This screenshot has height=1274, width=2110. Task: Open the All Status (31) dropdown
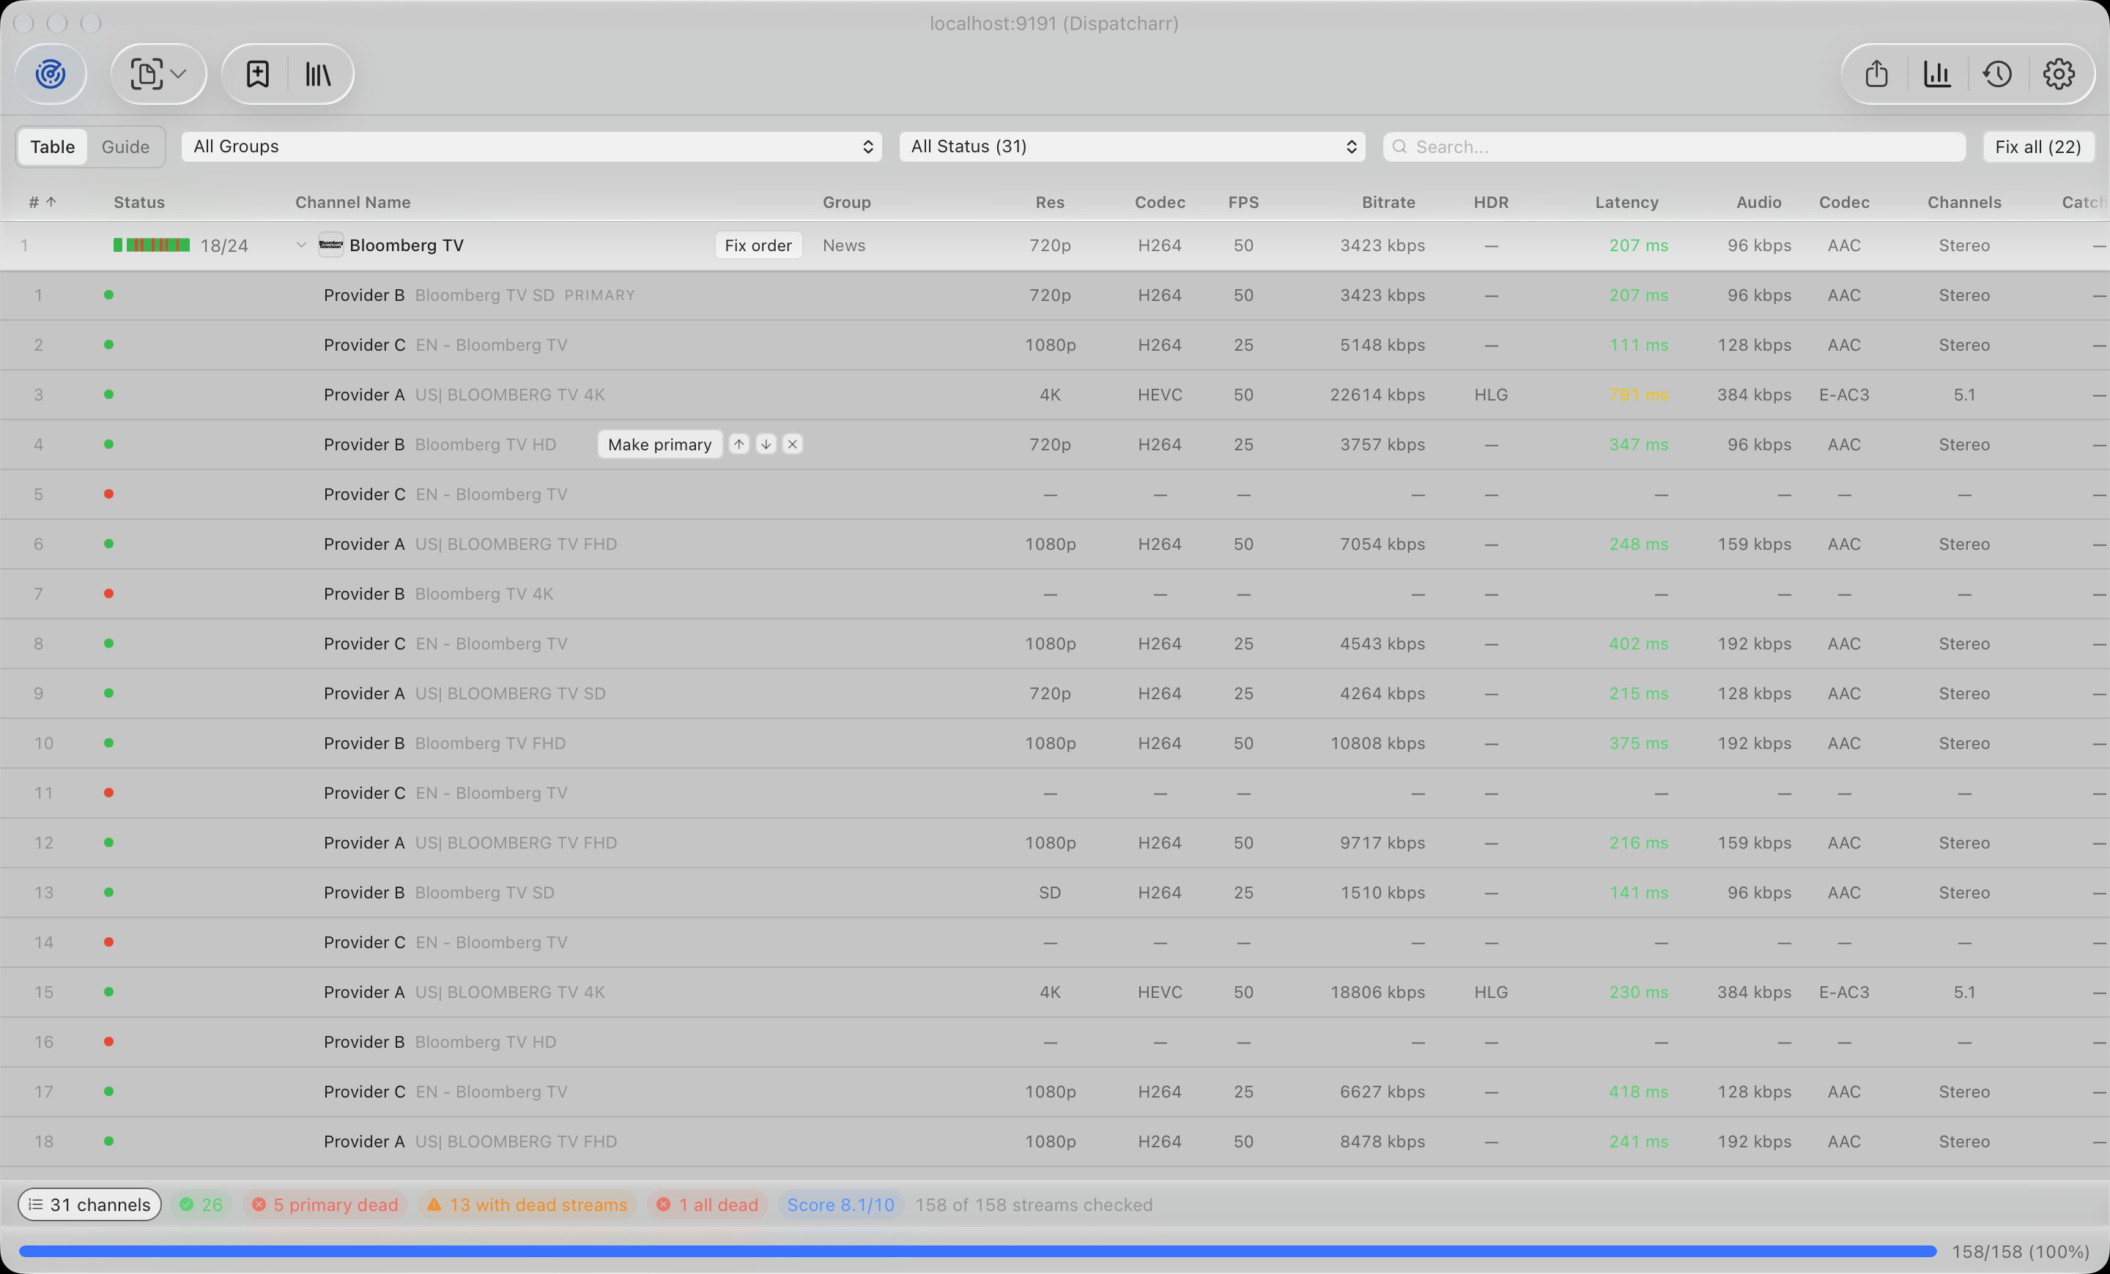tap(1131, 146)
